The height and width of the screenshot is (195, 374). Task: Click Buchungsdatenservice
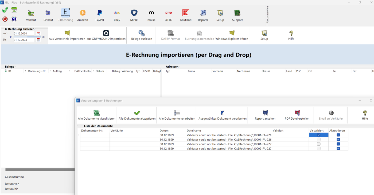pyautogui.click(x=199, y=35)
